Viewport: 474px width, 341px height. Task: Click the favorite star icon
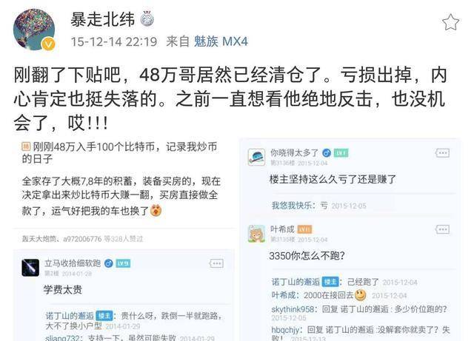[x=450, y=22]
